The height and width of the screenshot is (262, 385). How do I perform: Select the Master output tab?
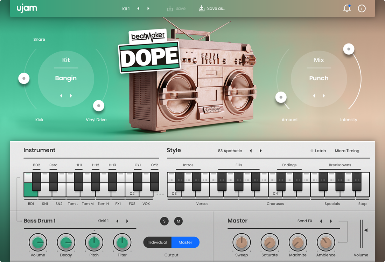(185, 242)
